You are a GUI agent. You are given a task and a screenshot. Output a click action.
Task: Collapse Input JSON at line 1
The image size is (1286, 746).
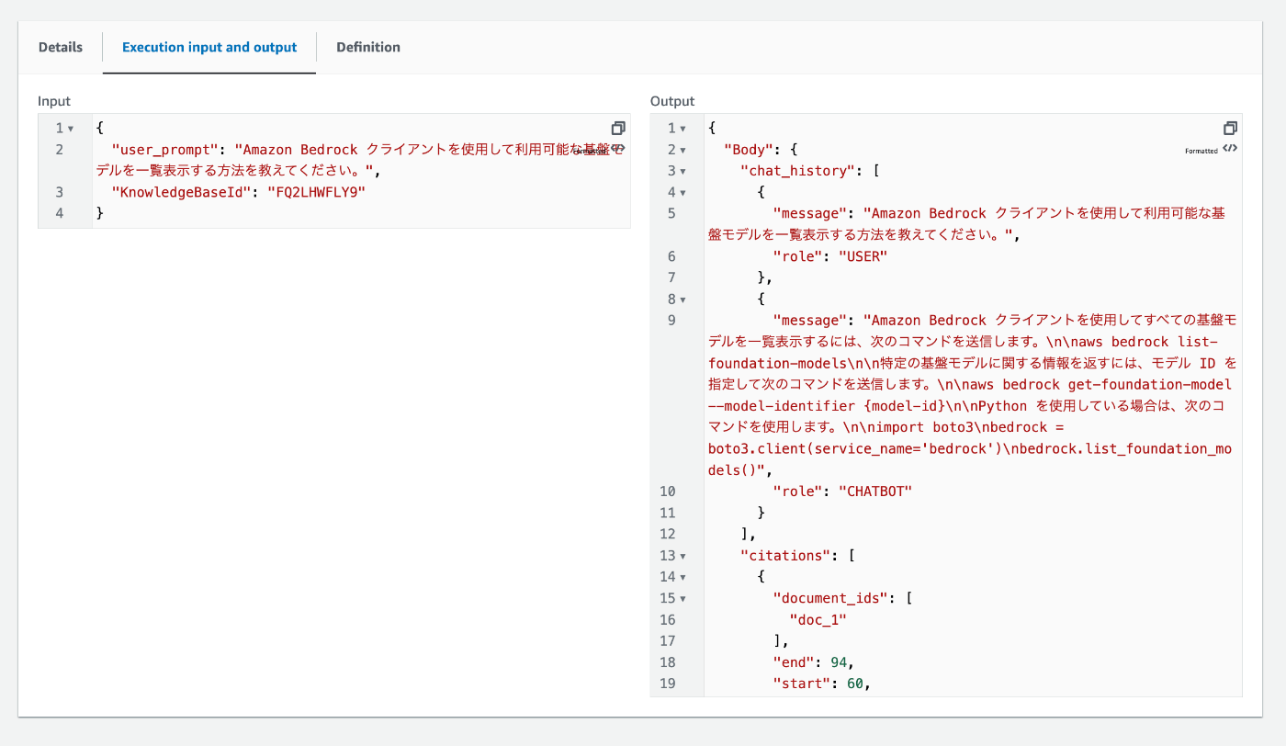(x=71, y=129)
